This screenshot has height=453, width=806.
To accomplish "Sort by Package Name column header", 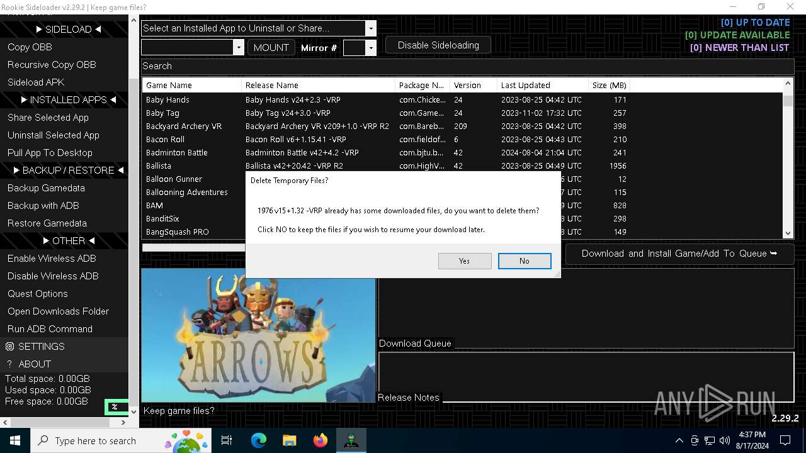I will (423, 85).
